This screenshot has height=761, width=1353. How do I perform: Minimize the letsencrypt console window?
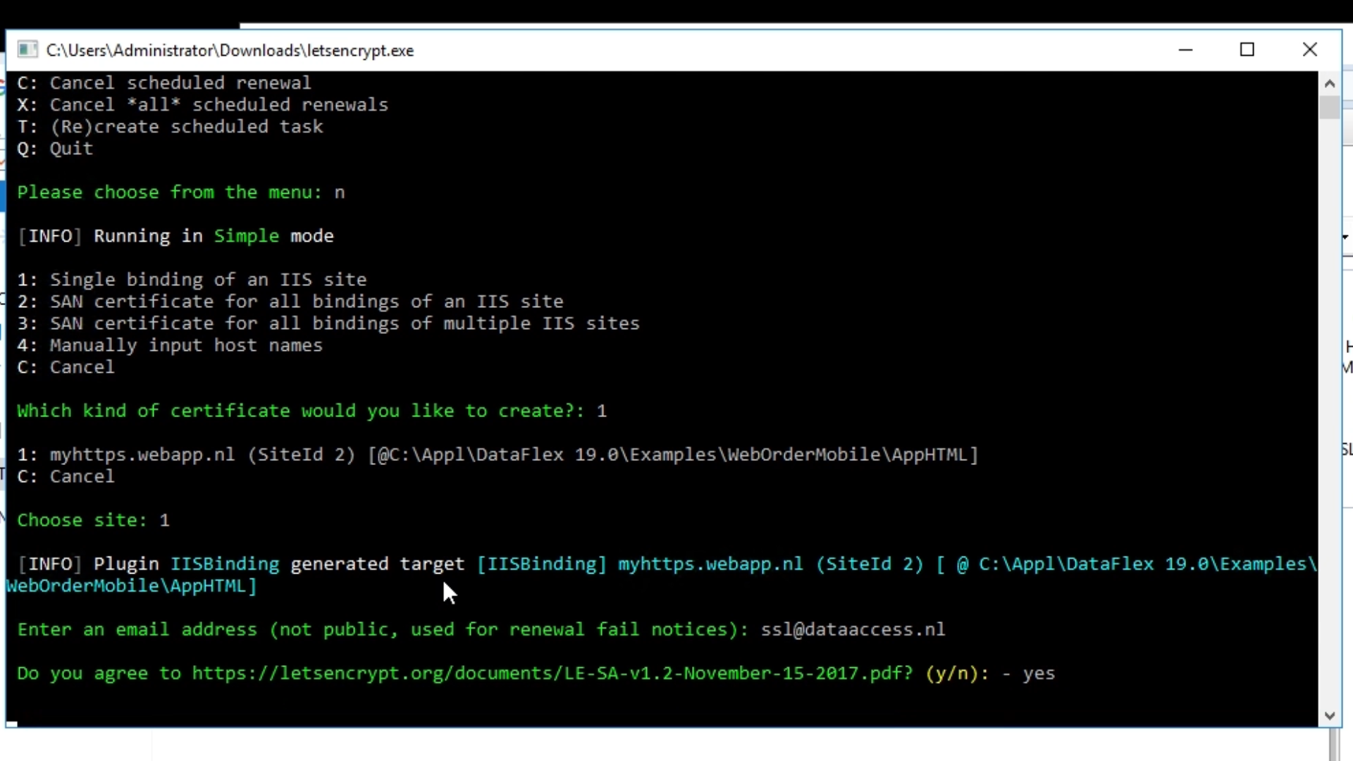pyautogui.click(x=1185, y=50)
